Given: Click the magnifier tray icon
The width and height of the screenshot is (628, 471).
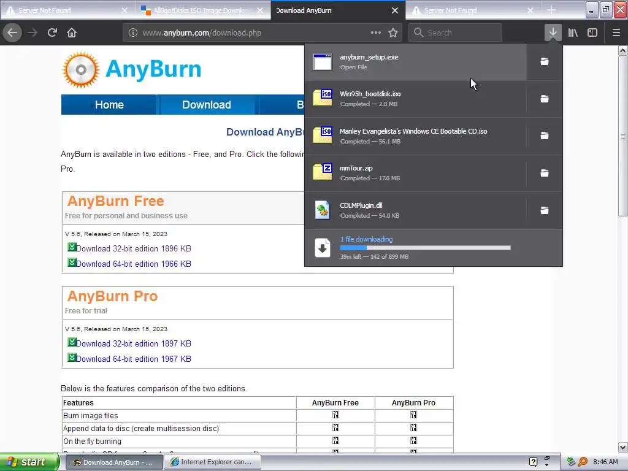Looking at the screenshot, I should pyautogui.click(x=583, y=462).
